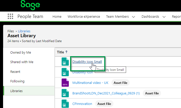Screen dimensions: 181x108
Task: Click the Disability Icon file image icon
Action: point(65,72)
